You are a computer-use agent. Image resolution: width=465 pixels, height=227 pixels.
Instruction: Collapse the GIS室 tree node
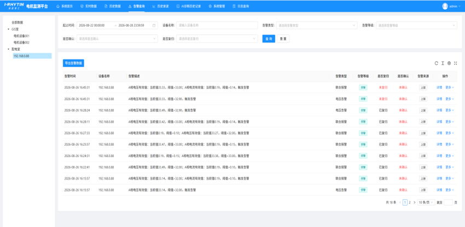point(8,29)
